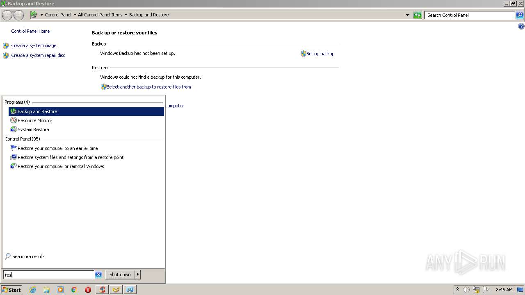Click the icon beside Restore system files and settings
The width and height of the screenshot is (525, 295).
point(14,157)
